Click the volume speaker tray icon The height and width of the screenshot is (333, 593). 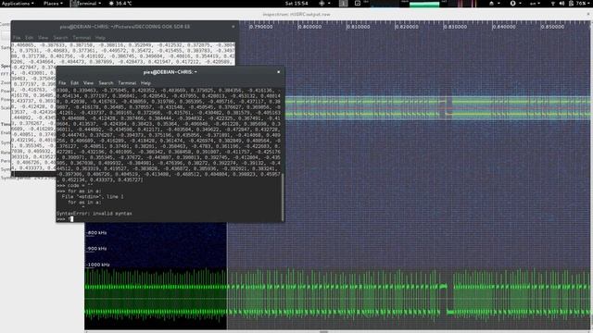point(561,4)
